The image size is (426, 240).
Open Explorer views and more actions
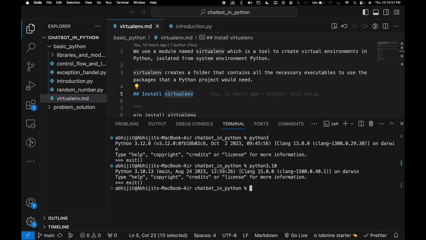(98, 26)
